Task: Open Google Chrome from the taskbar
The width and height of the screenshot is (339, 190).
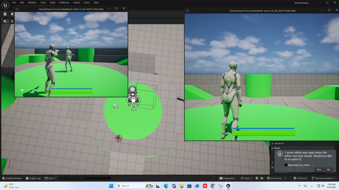Action: (x=213, y=186)
